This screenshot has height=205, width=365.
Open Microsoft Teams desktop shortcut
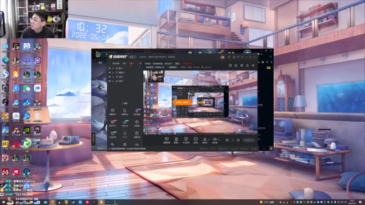(26, 62)
